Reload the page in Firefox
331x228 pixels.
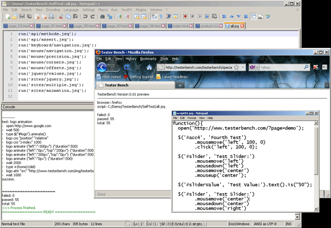click(126, 67)
